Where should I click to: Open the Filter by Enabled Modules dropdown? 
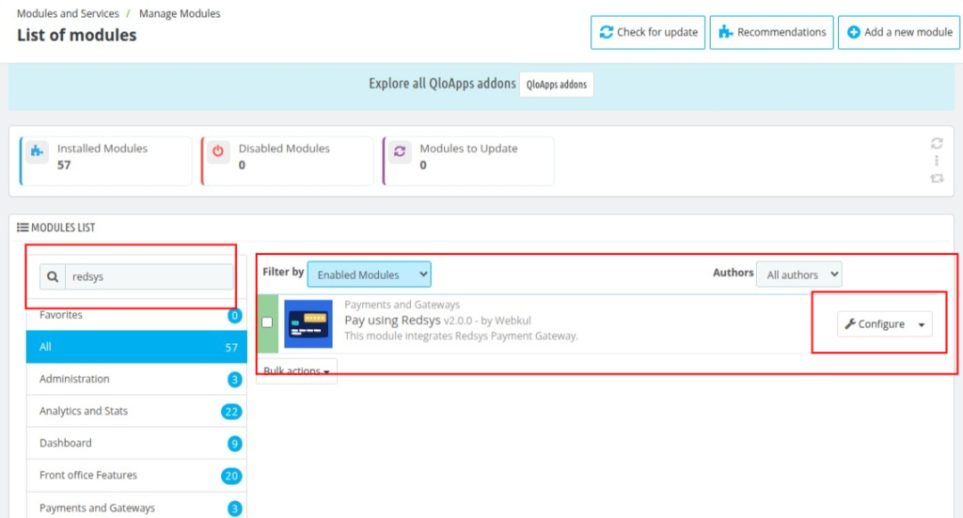(369, 275)
